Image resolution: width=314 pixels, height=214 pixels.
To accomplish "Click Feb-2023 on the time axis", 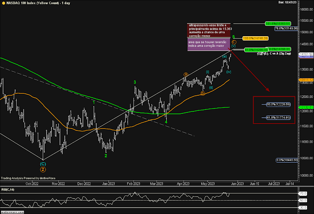I will point(133,184).
